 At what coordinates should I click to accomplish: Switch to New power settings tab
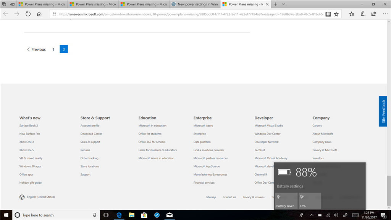[x=195, y=4]
